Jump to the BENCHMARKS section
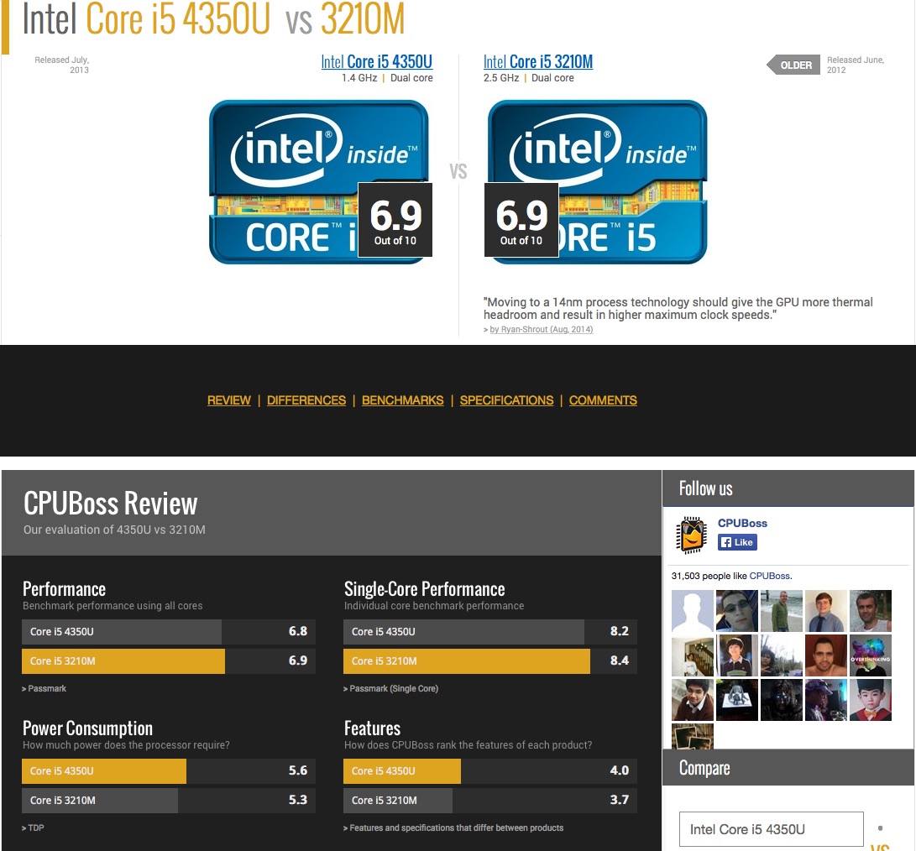 pyautogui.click(x=402, y=400)
